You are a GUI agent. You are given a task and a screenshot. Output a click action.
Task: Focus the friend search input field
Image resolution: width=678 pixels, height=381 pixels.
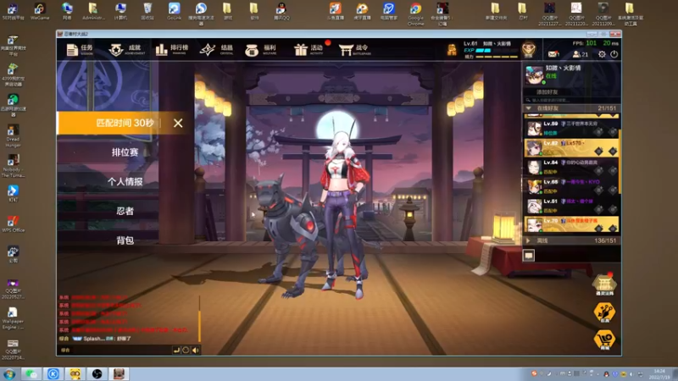click(570, 100)
